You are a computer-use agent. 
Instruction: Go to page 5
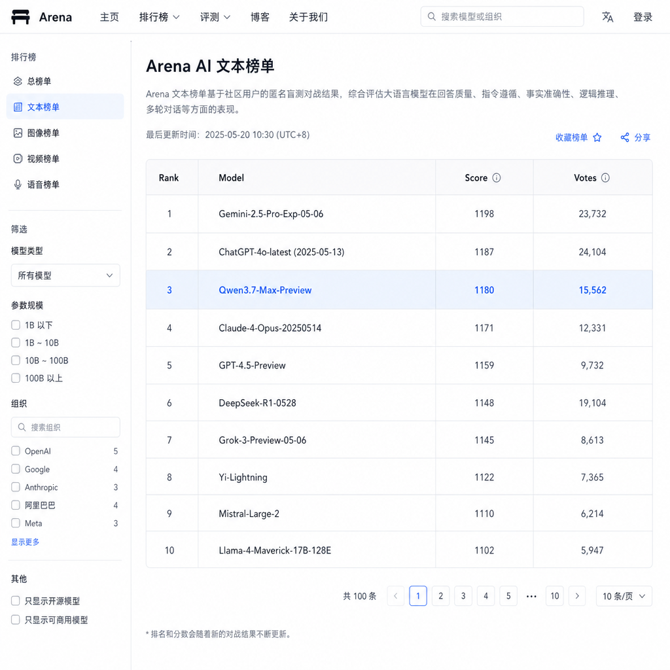(x=508, y=595)
